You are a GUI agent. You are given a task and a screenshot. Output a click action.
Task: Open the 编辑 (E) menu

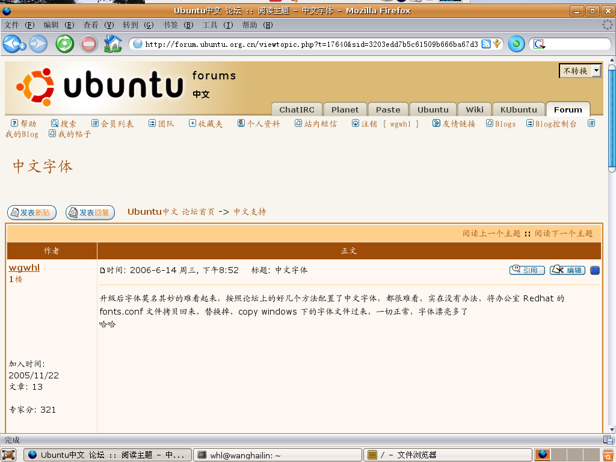(x=58, y=25)
